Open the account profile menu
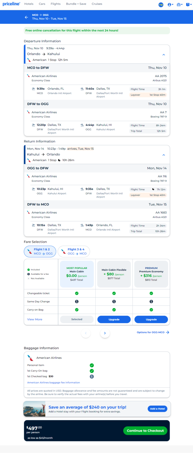The width and height of the screenshot is (193, 453). tap(170, 5)
